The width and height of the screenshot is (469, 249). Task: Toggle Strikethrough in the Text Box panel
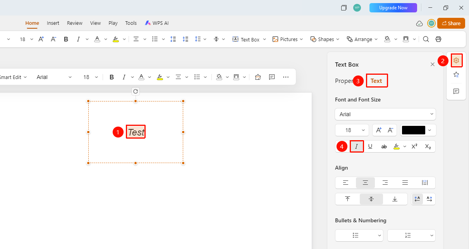coord(384,146)
